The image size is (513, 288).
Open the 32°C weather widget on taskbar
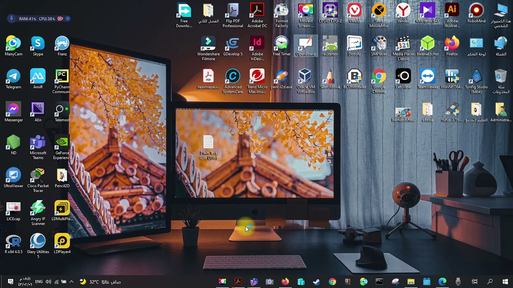click(x=100, y=282)
